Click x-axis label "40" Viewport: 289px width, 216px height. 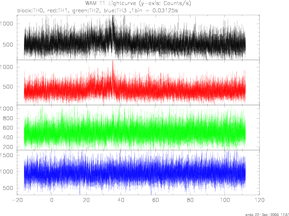tap(121, 200)
